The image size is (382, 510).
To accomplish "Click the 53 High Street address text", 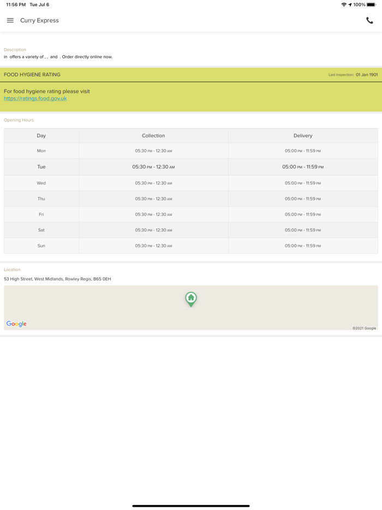I will [x=57, y=278].
